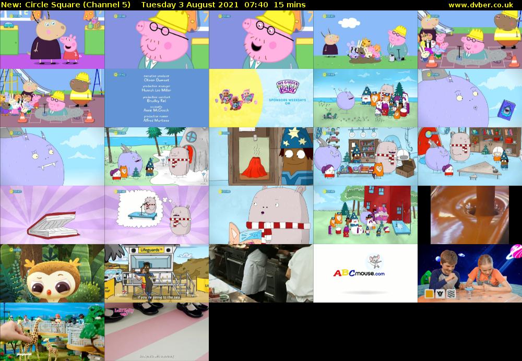
Task: Open the snowy beach palm-tree frame
Action: click(x=157, y=157)
